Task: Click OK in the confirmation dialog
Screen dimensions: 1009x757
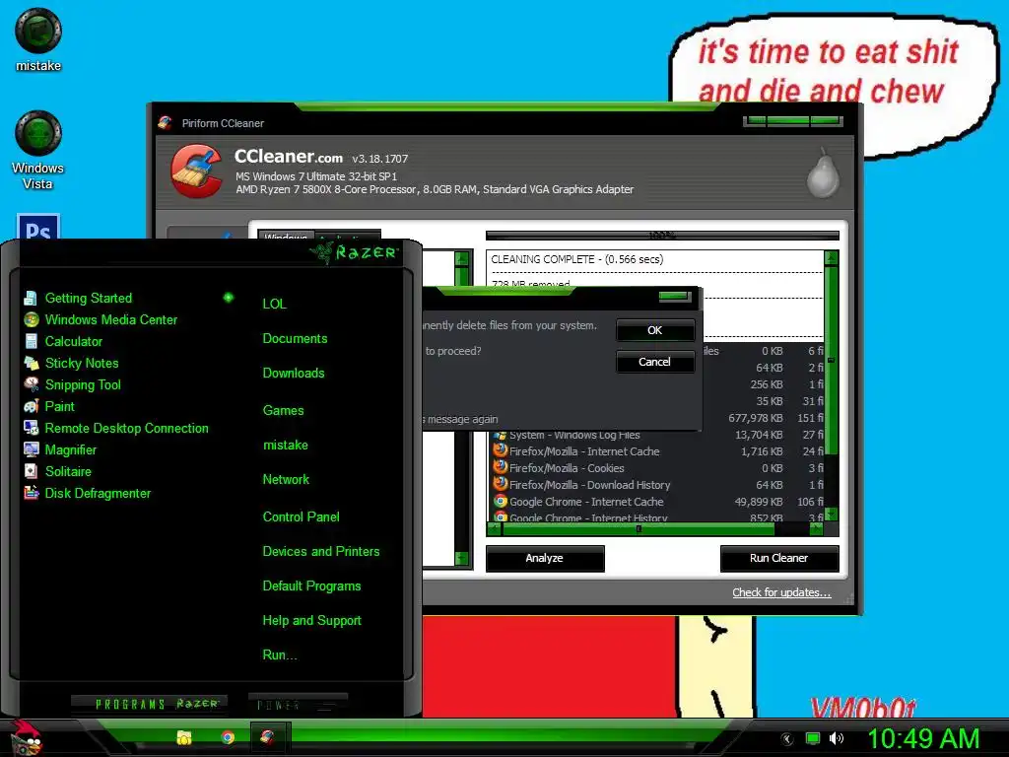Action: tap(655, 330)
